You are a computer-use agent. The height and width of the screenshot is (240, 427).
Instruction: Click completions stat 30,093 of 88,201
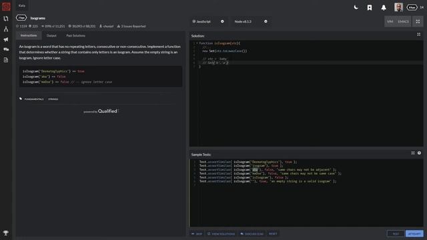click(82, 26)
